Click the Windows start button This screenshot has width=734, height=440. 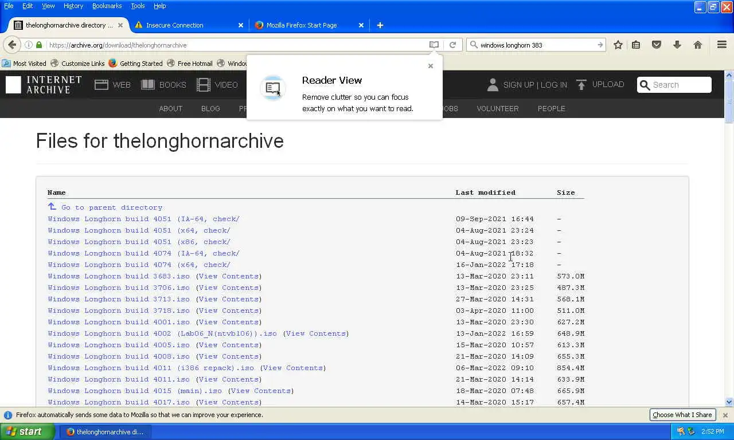[27, 431]
